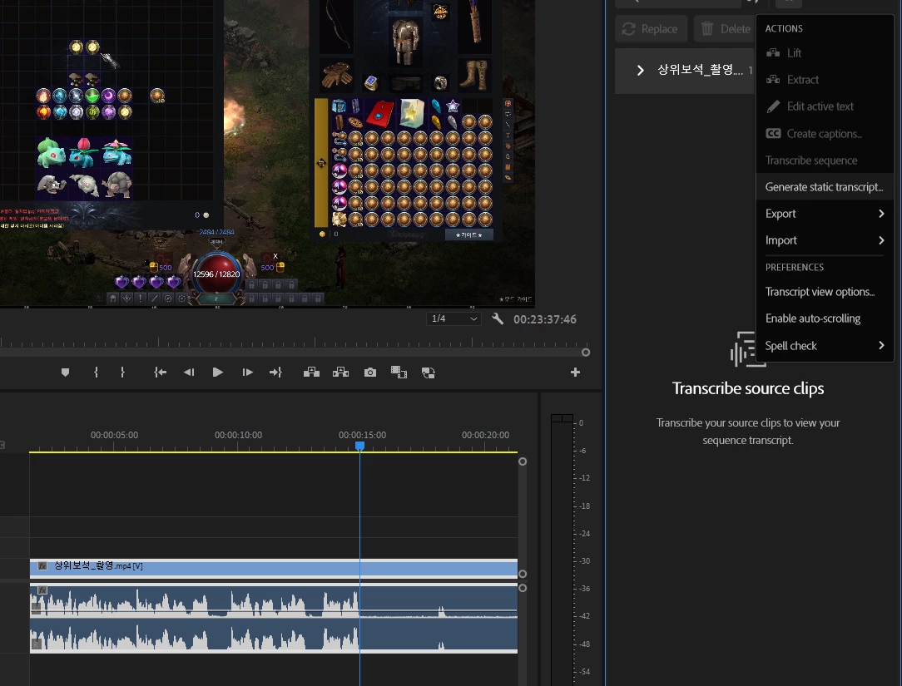The width and height of the screenshot is (902, 686).
Task: Expand the 상위보석_촬영 transcript entry
Action: pyautogui.click(x=640, y=70)
